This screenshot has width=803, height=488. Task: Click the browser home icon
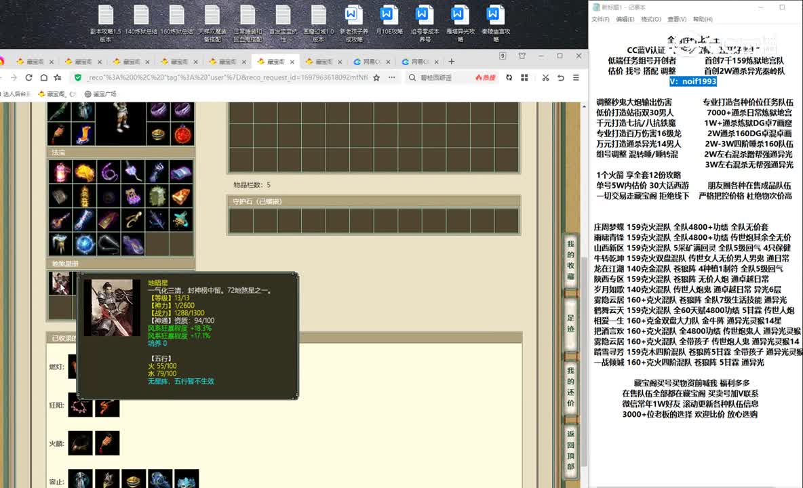pos(43,77)
